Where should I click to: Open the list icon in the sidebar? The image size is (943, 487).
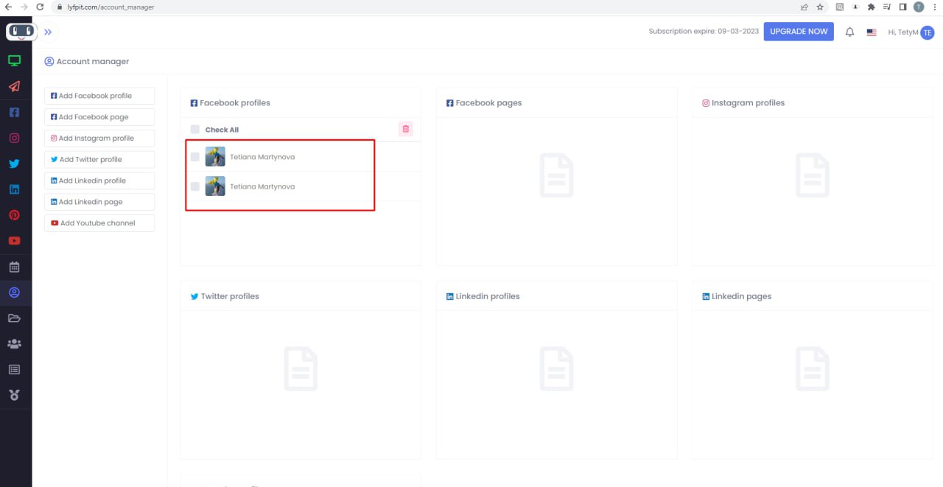click(x=14, y=369)
